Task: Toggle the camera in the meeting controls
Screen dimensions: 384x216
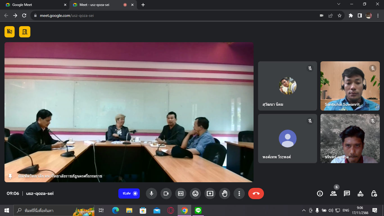Action: [166, 193]
